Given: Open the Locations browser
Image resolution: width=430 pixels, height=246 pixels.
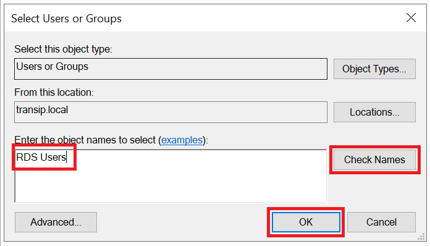Looking at the screenshot, I should click(x=374, y=112).
